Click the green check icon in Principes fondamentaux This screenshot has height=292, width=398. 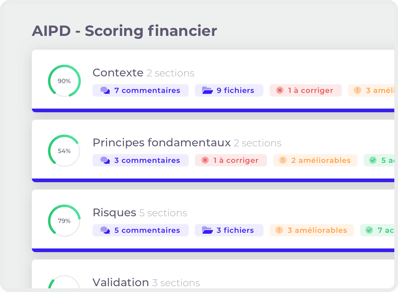point(373,160)
